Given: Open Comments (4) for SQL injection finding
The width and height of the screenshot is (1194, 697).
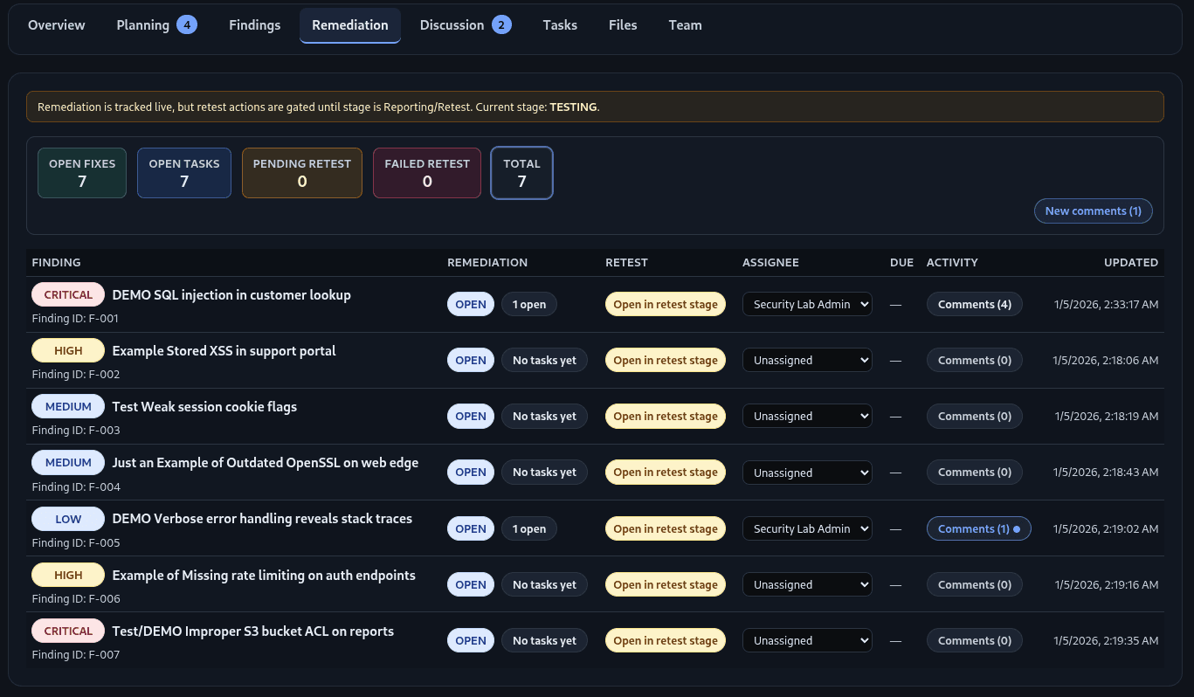Looking at the screenshot, I should 974,304.
